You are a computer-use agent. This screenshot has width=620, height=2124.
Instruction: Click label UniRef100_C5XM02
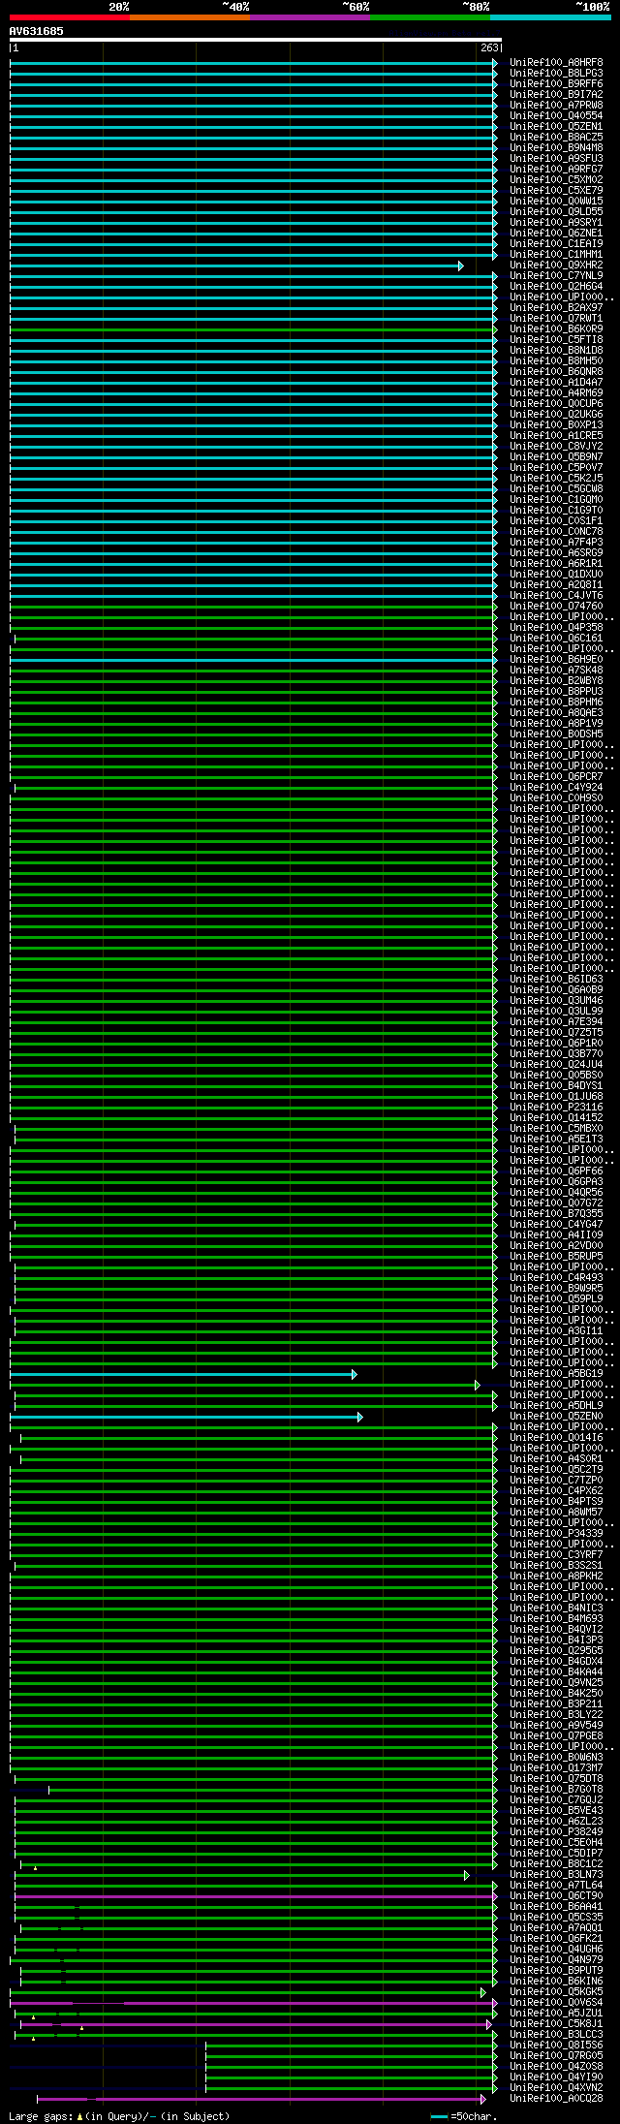[x=556, y=180]
